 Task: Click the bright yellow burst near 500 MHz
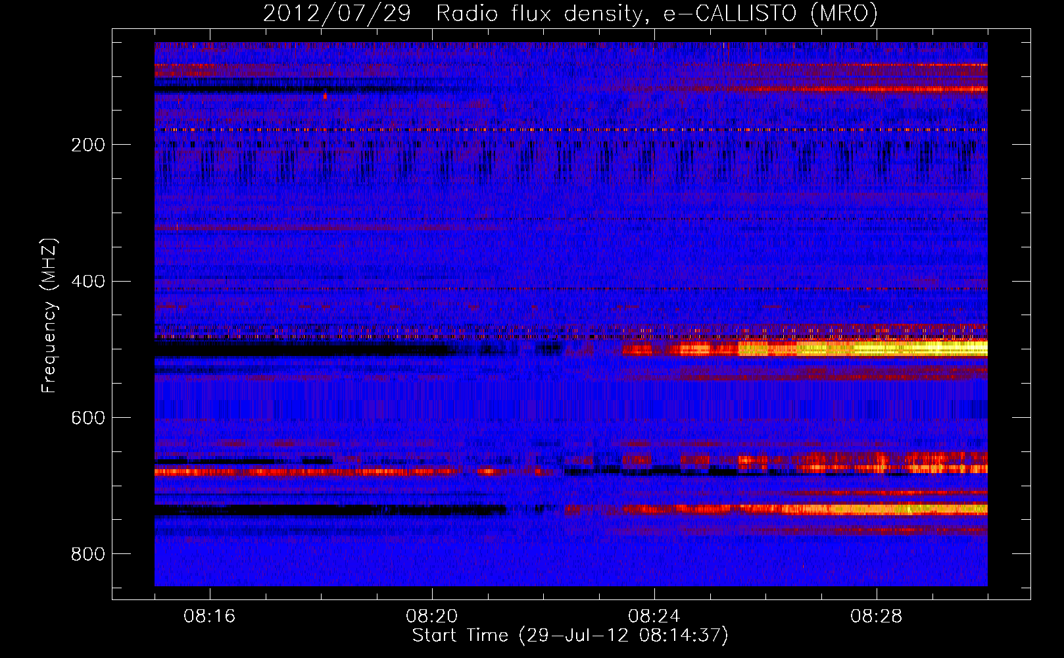(x=863, y=349)
